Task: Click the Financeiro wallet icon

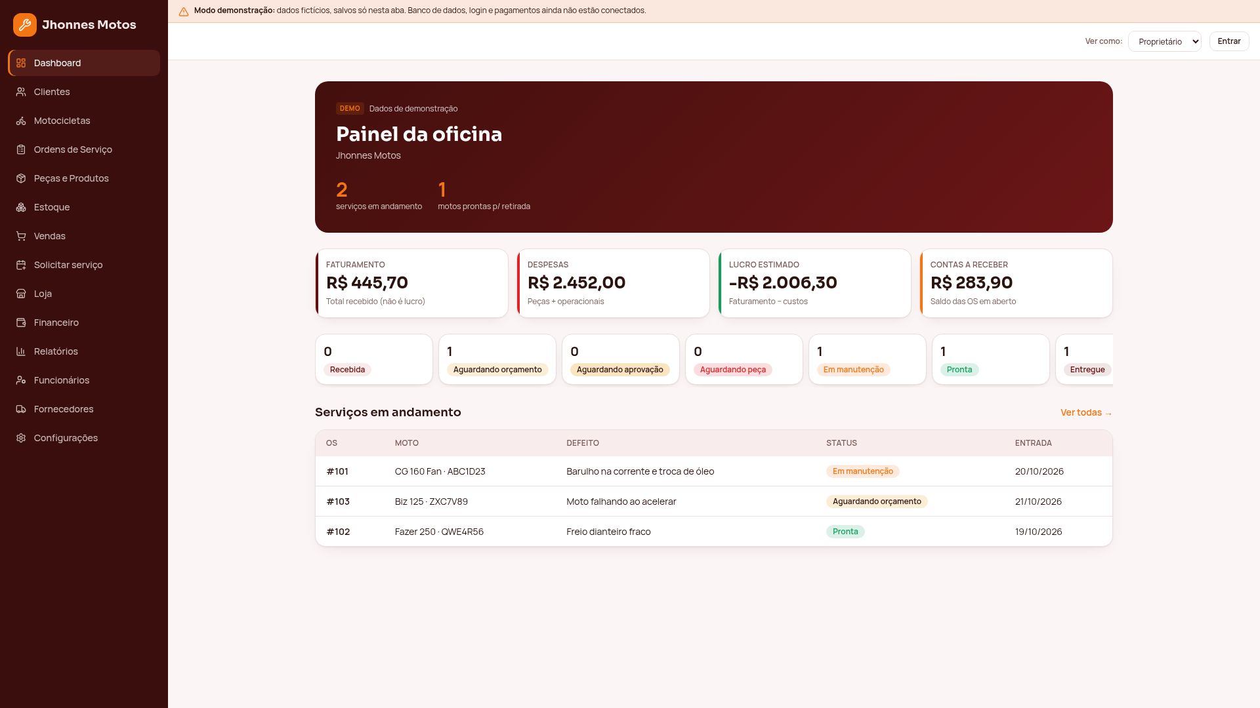Action: click(x=21, y=323)
